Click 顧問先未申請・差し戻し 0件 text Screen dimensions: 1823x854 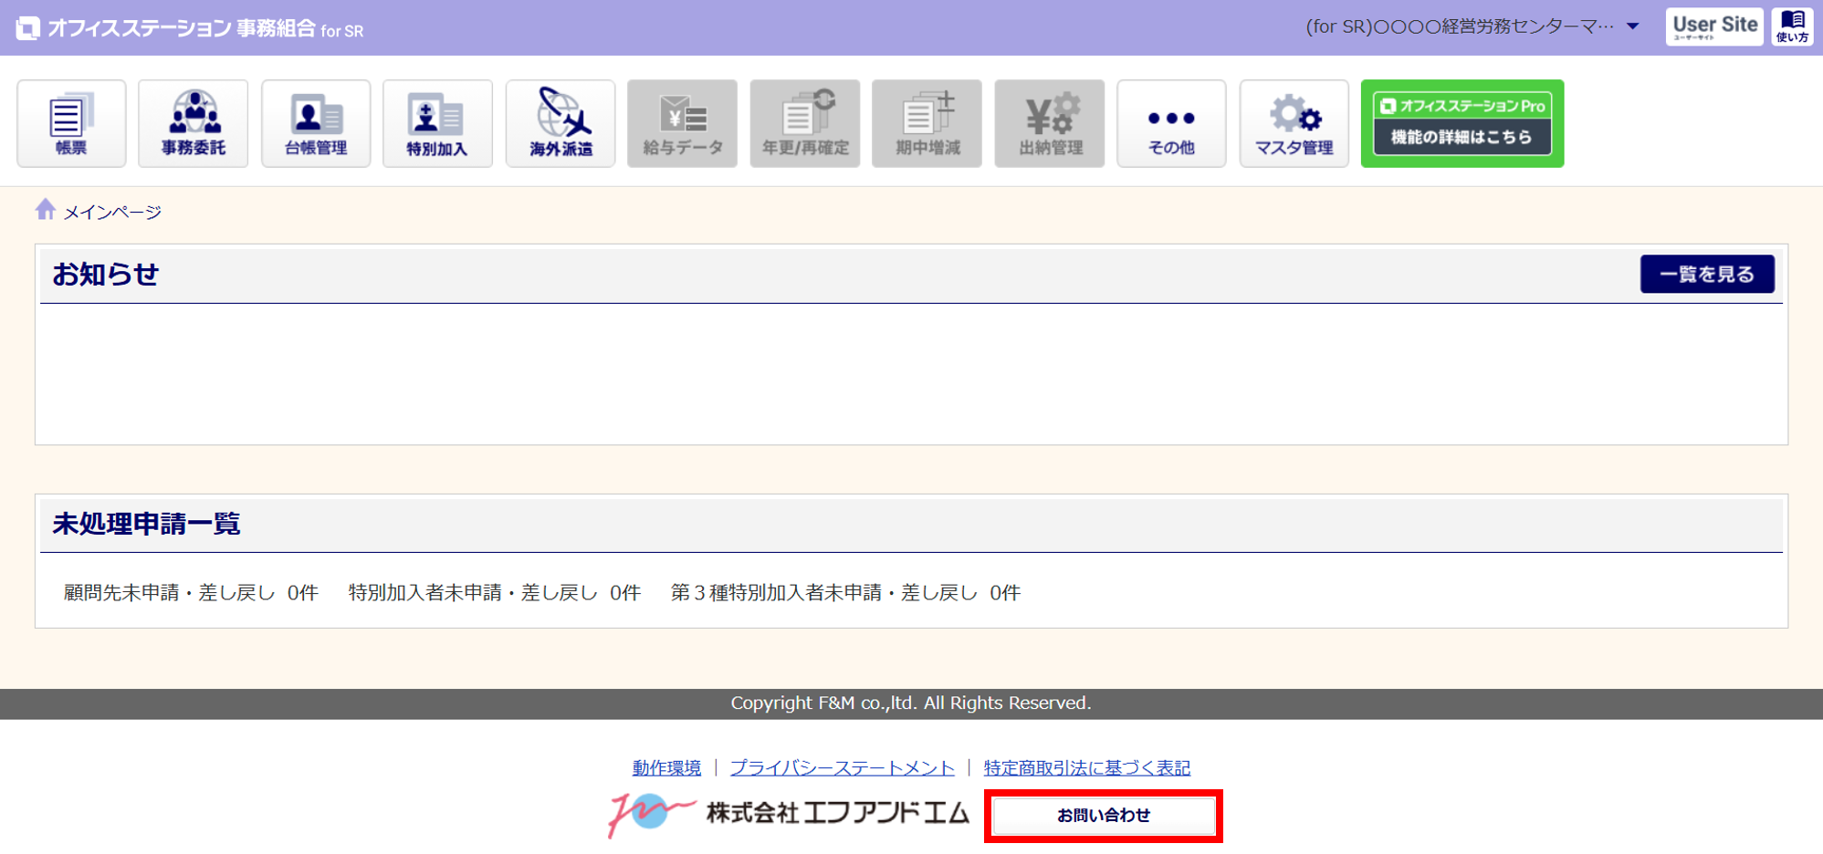click(x=191, y=593)
